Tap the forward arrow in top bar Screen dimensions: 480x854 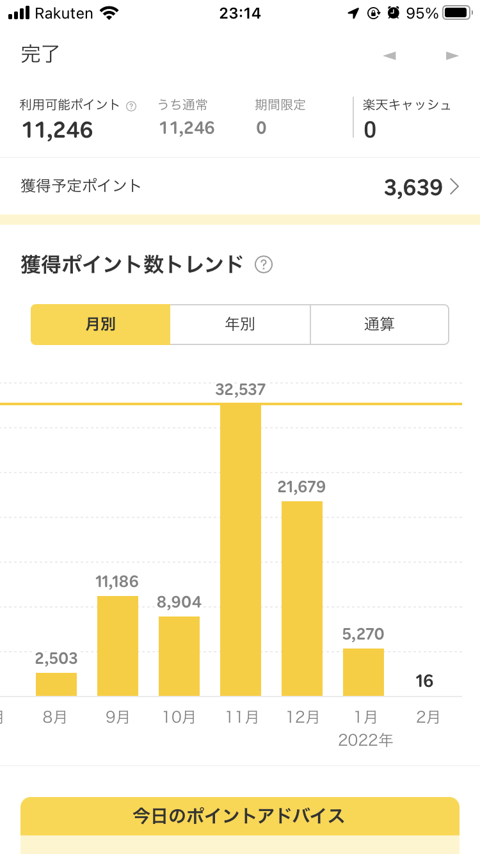(x=452, y=56)
